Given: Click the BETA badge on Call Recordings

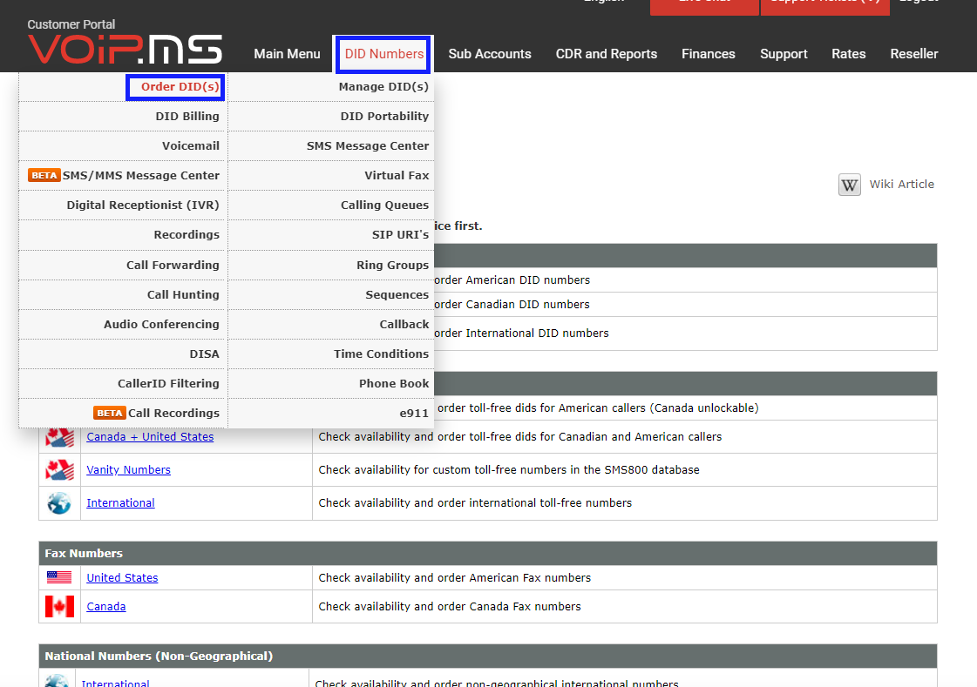Looking at the screenshot, I should (x=110, y=414).
